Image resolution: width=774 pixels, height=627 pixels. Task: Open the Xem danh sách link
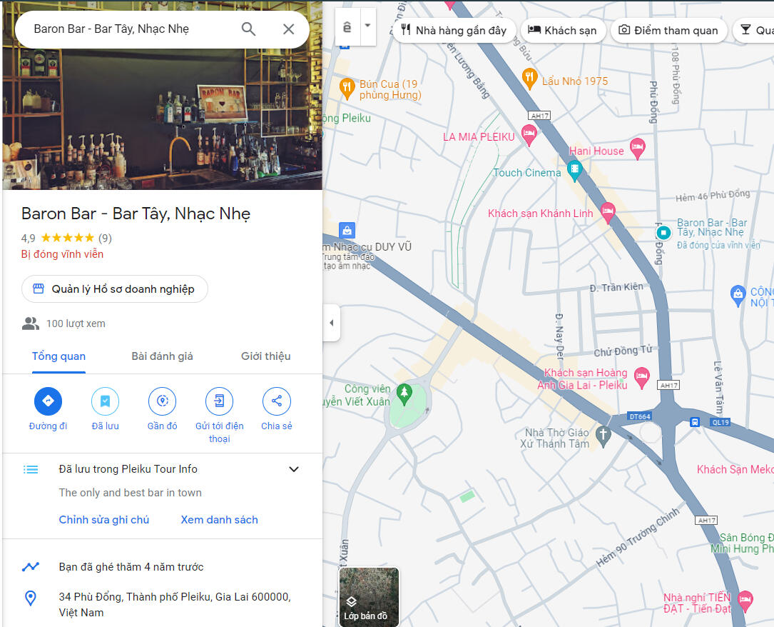click(x=219, y=520)
